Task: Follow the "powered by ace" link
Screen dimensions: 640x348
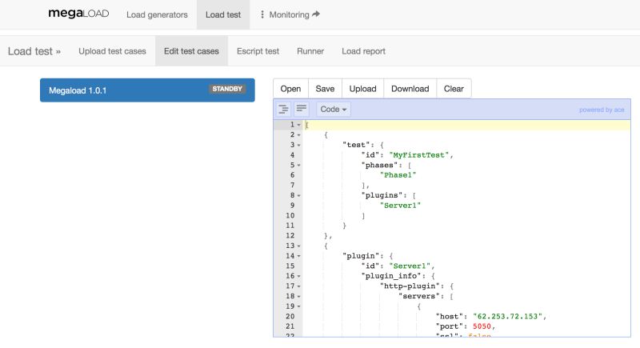Action: point(602,110)
